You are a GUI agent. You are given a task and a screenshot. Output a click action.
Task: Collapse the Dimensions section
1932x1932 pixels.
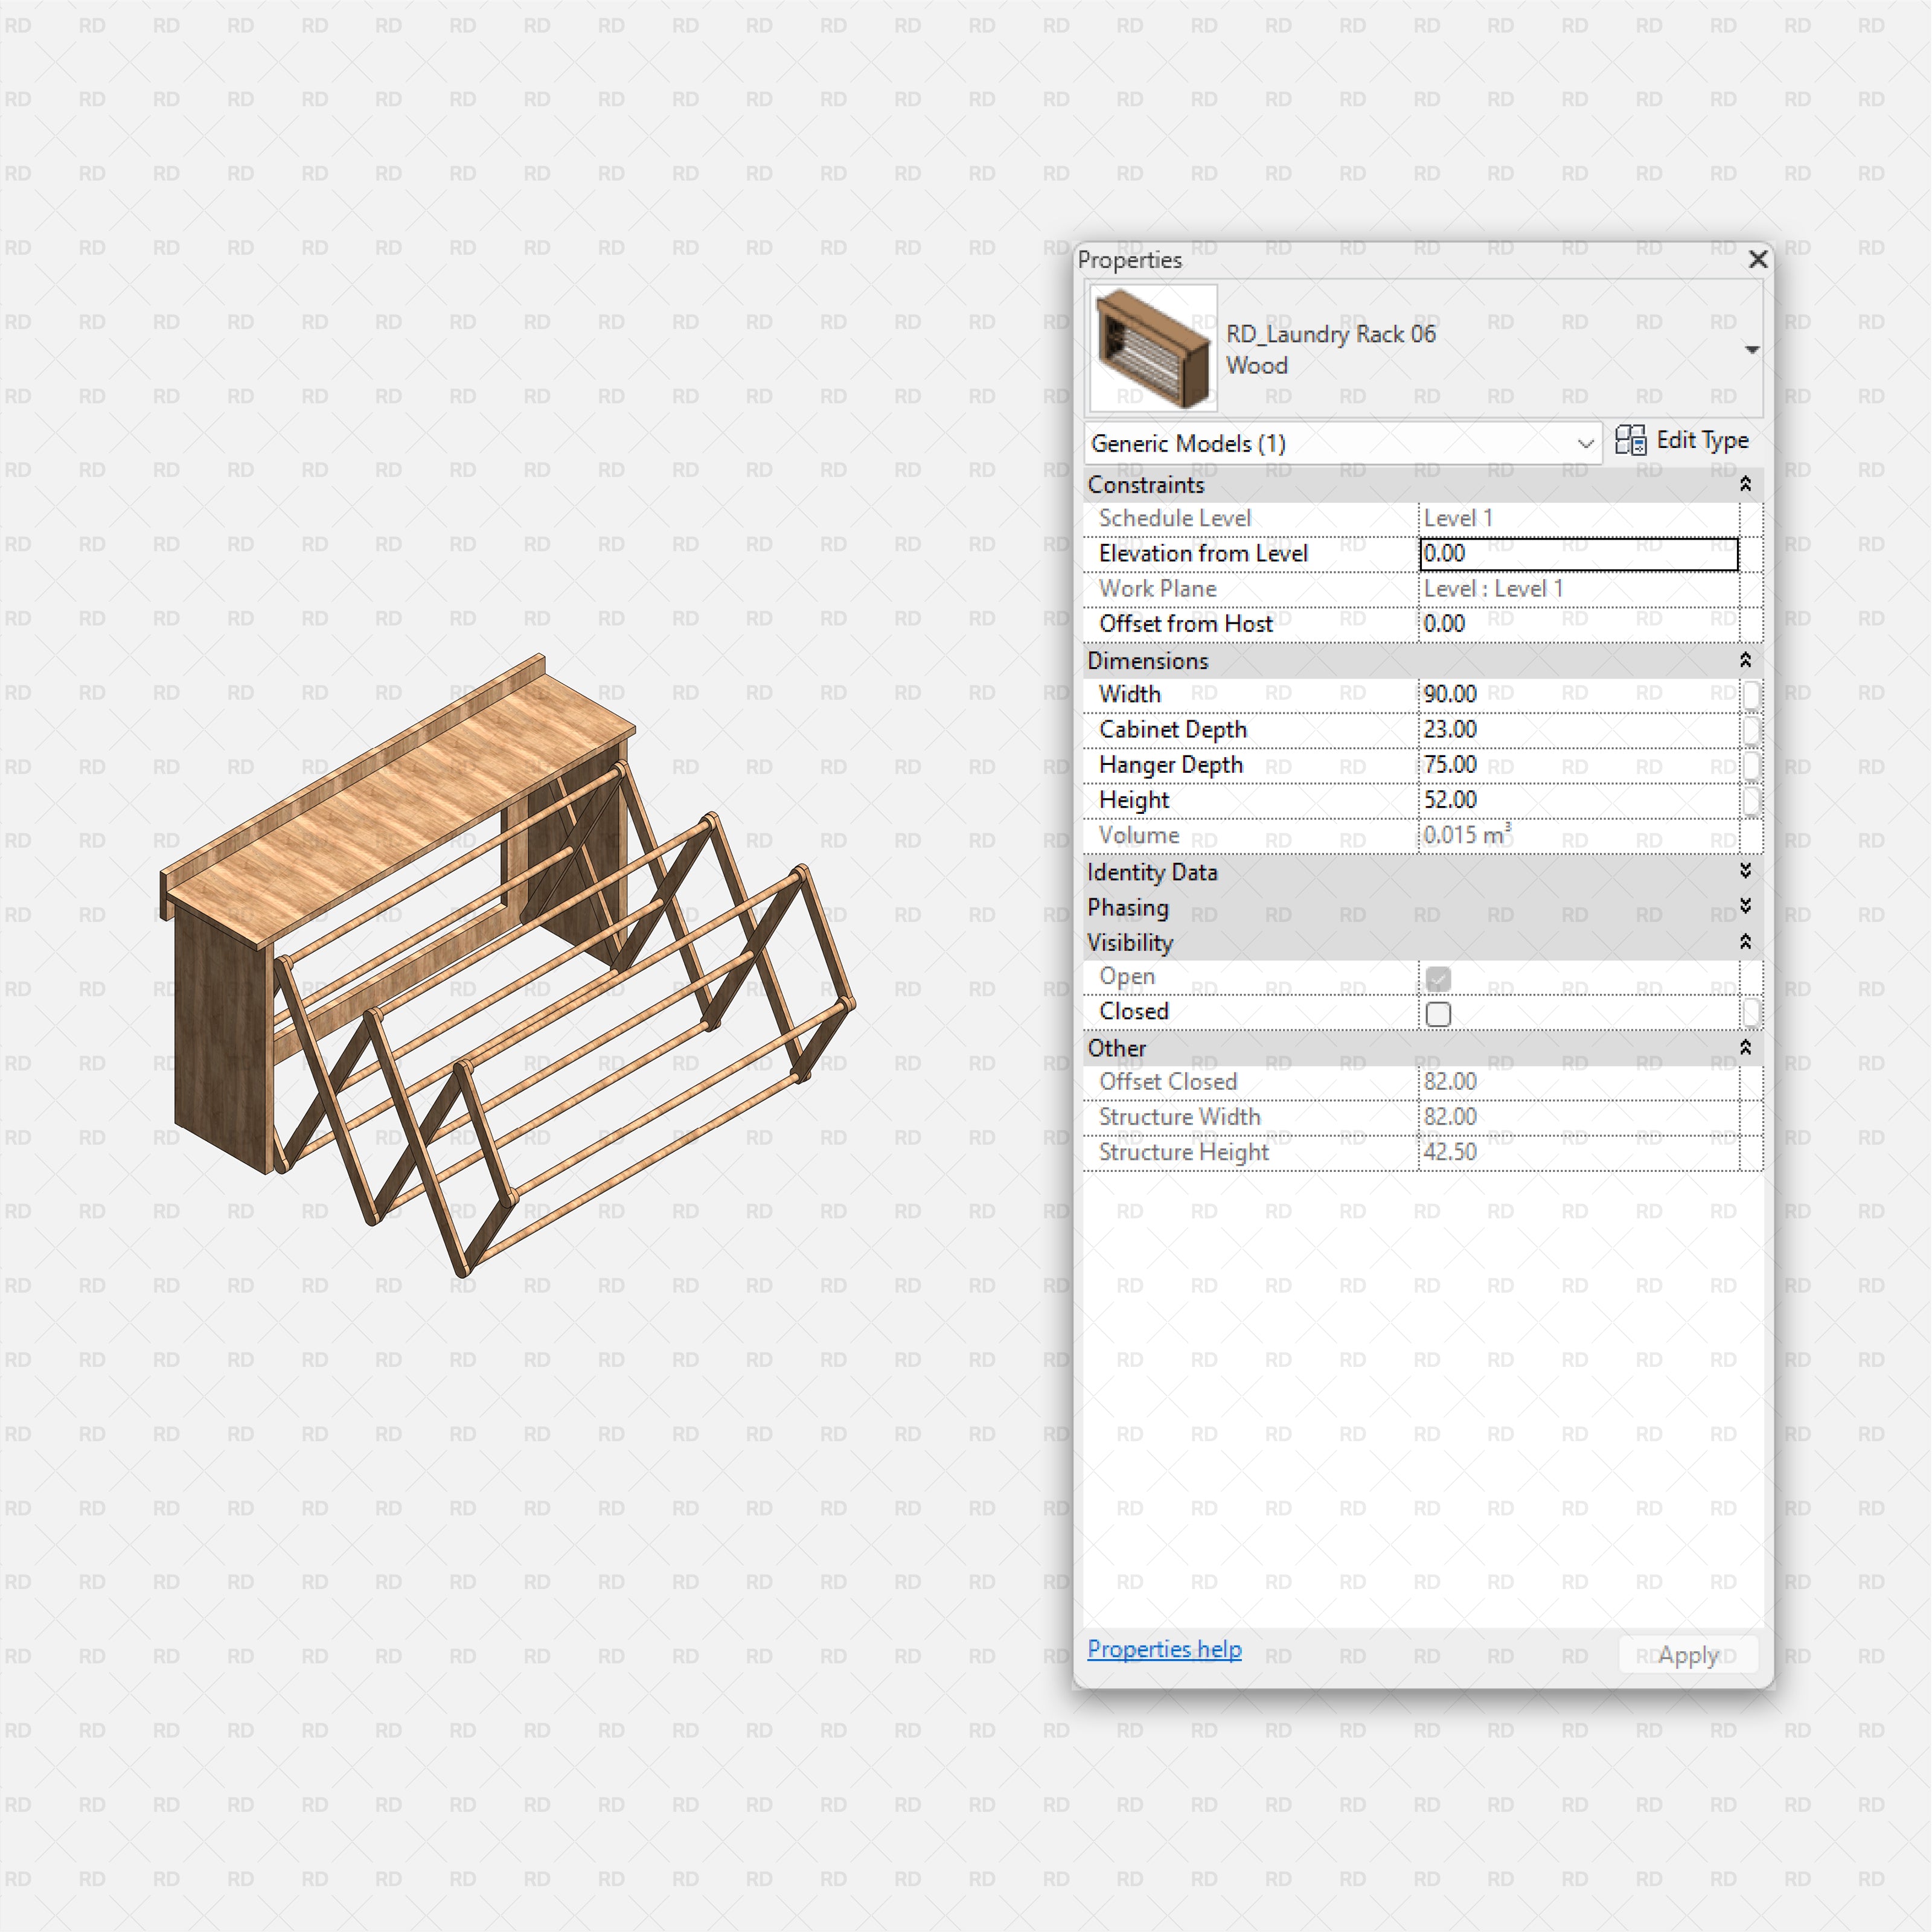pos(1745,660)
